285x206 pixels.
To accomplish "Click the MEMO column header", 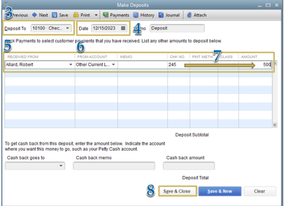I will (126, 57).
